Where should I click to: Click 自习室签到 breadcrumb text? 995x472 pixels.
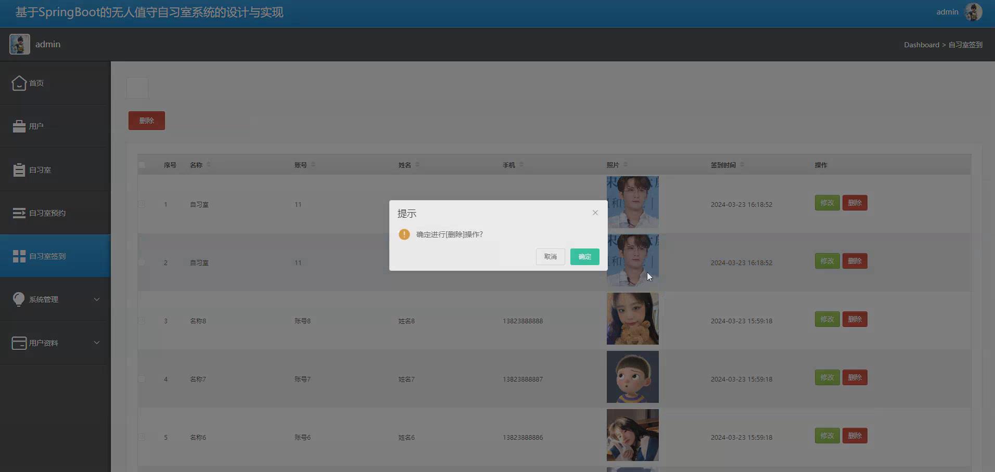pos(965,45)
